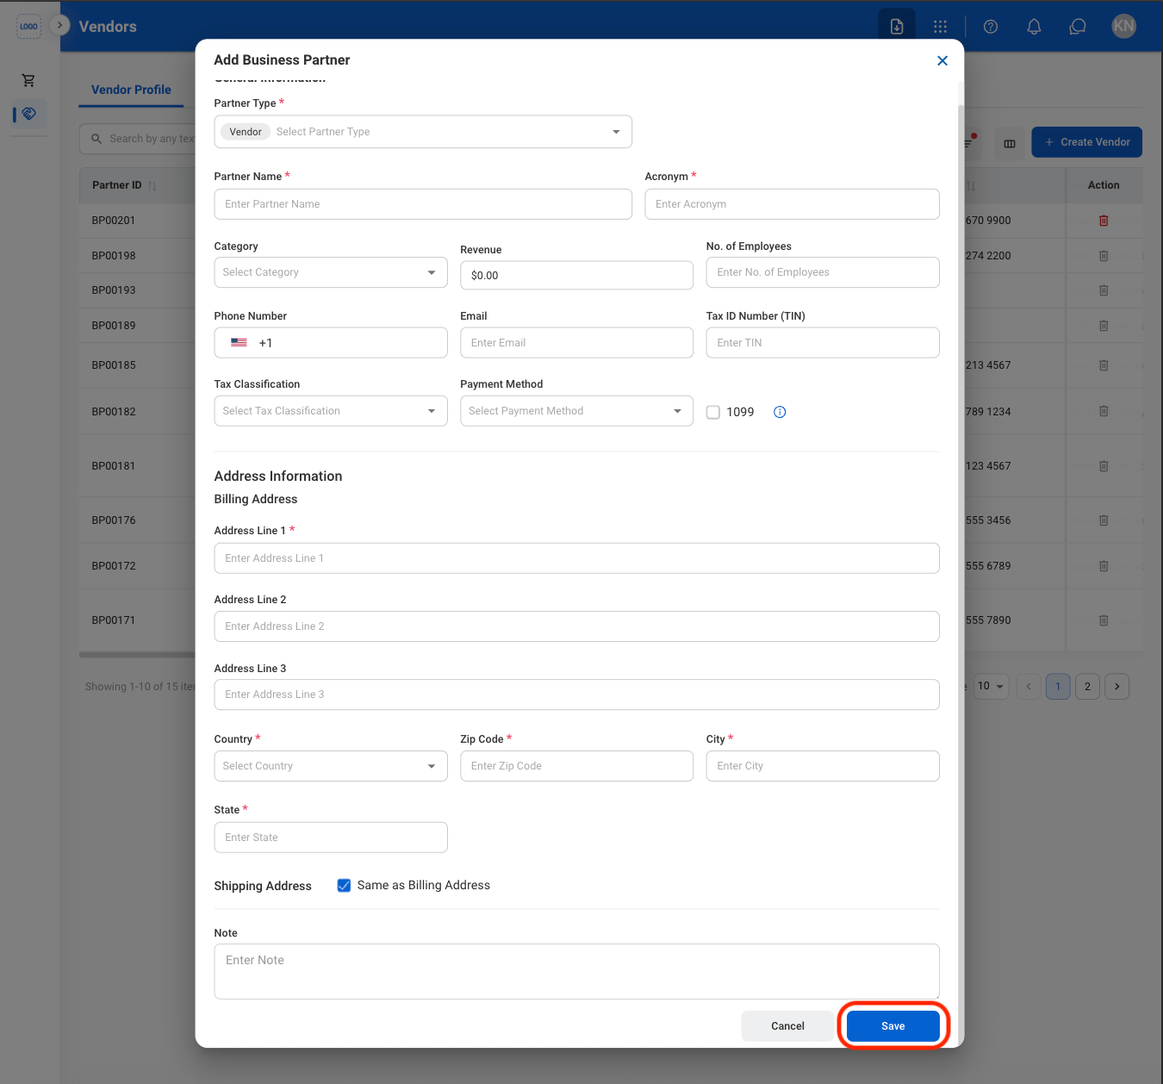Image resolution: width=1163 pixels, height=1084 pixels.
Task: Open the Select Payment Method dropdown
Action: tap(576, 411)
